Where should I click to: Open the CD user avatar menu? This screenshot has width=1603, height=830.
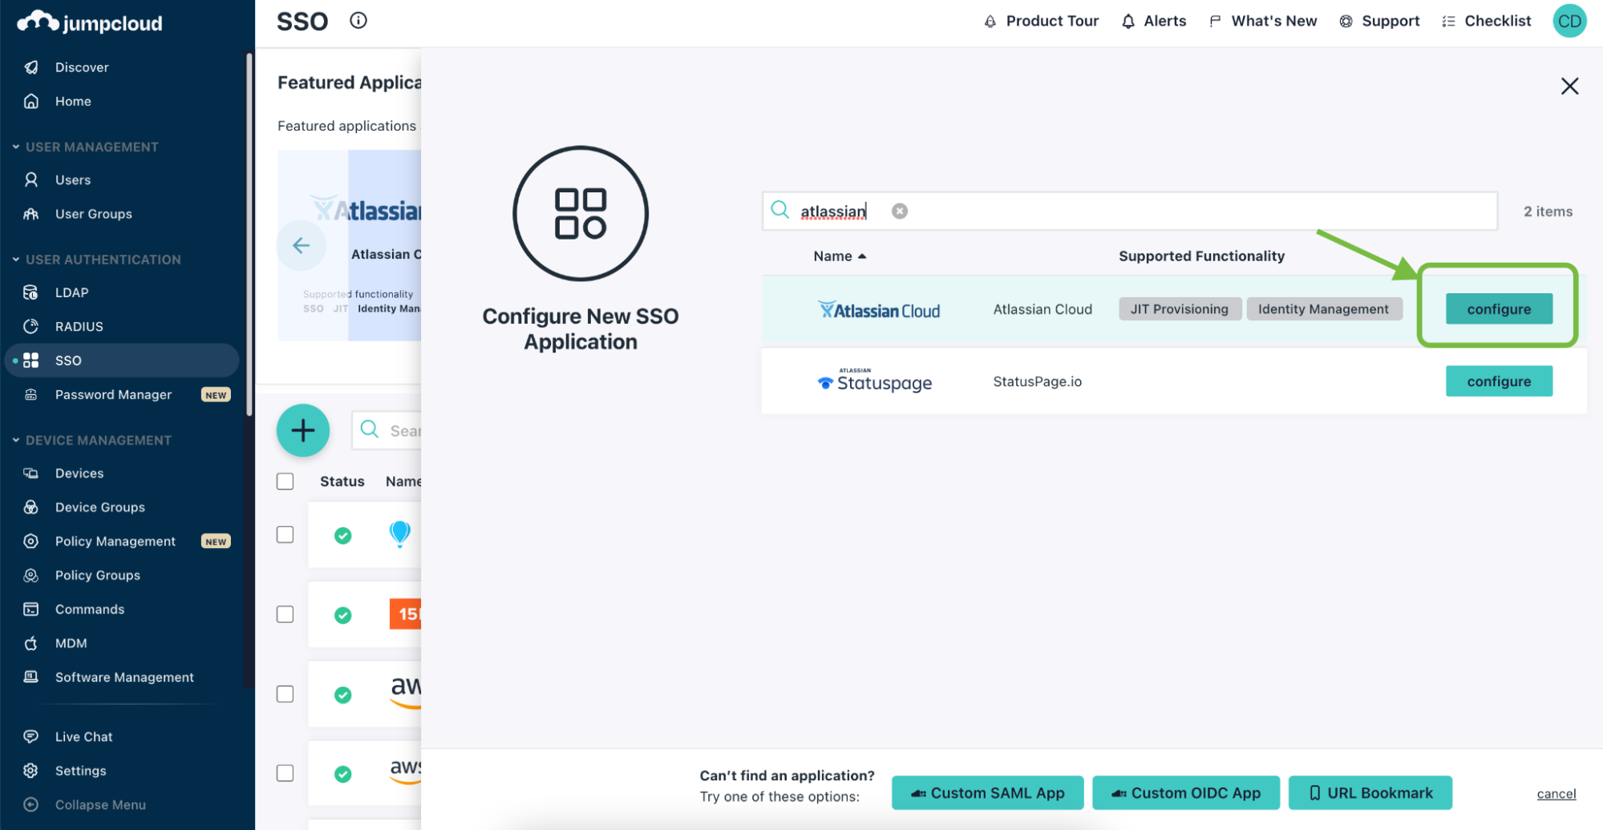pos(1569,21)
